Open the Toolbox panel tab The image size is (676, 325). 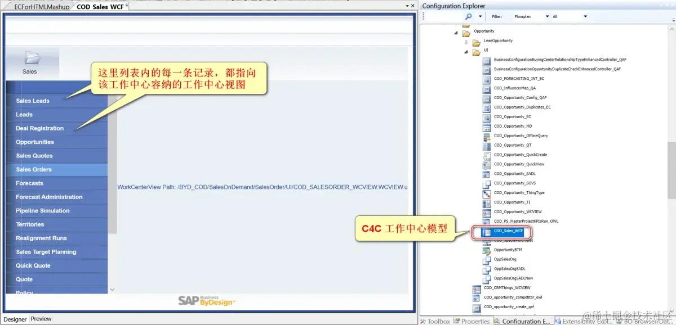pos(435,321)
